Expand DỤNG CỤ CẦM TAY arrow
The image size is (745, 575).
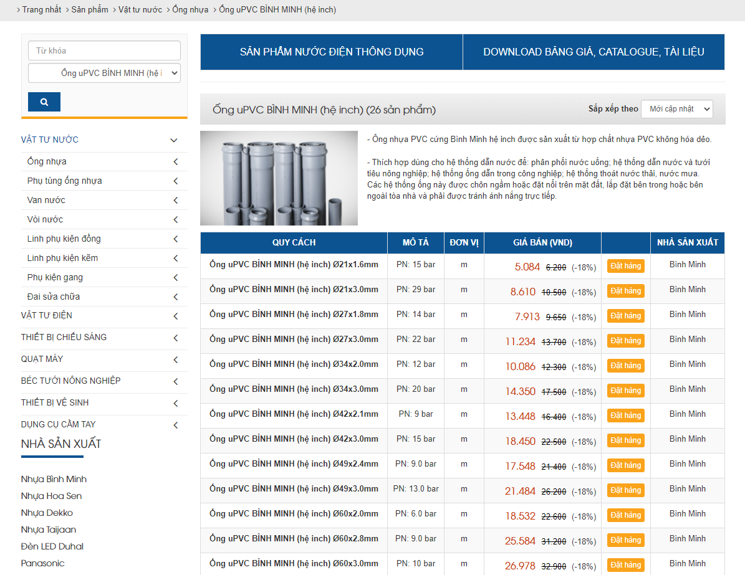click(x=176, y=425)
